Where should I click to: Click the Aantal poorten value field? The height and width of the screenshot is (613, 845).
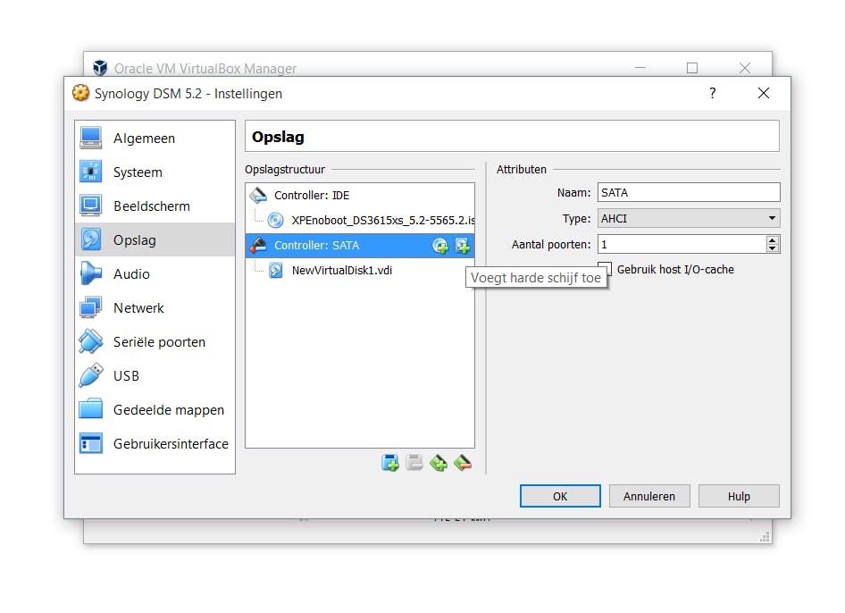tap(682, 244)
